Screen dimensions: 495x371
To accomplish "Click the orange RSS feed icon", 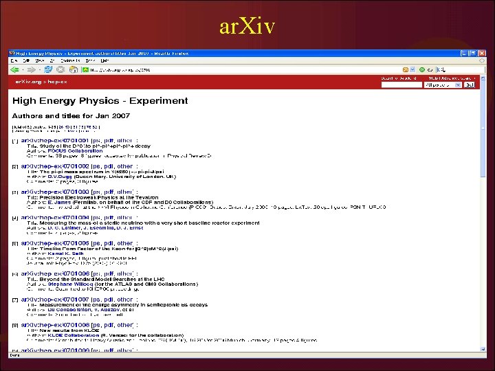I will click(406, 69).
